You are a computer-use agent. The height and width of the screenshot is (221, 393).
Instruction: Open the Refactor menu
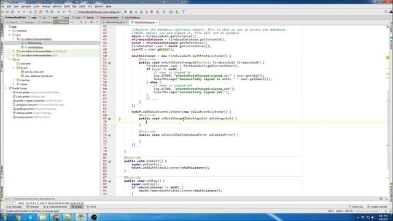tap(57, 6)
